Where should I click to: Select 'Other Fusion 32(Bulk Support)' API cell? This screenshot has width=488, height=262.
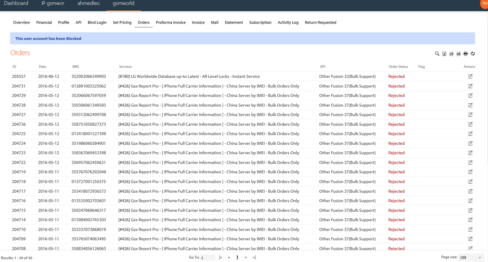point(347,77)
